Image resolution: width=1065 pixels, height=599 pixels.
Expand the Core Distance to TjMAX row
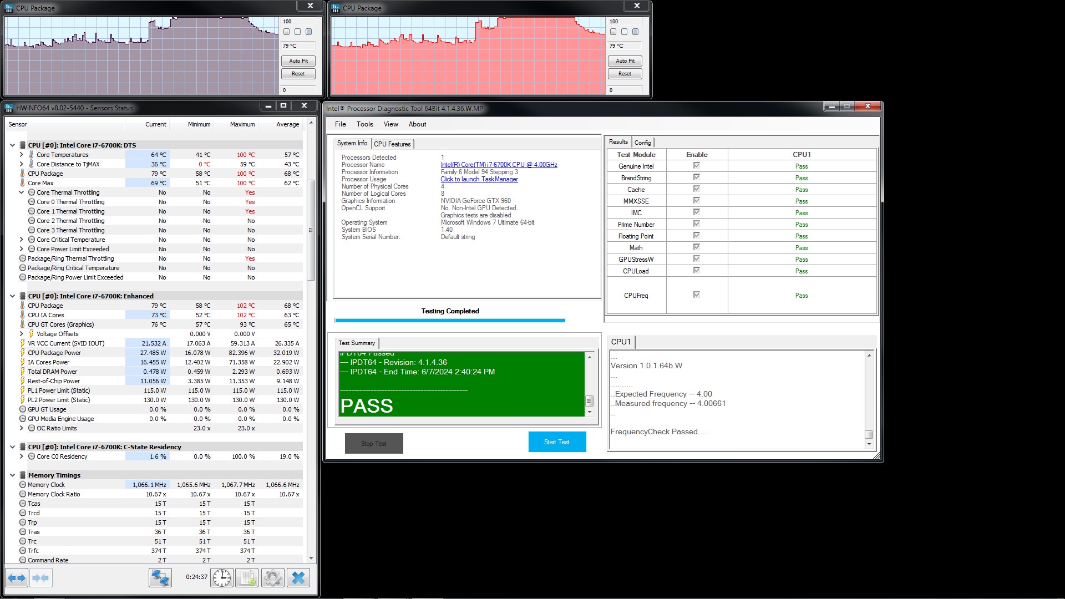click(22, 164)
